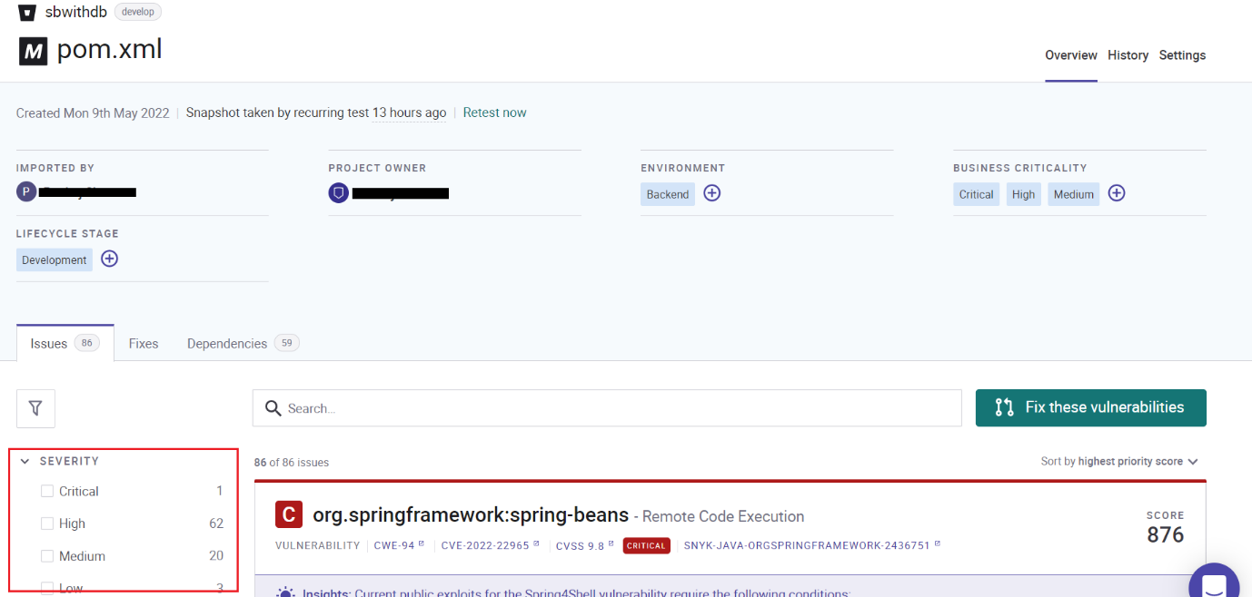Screen dimensions: 1252x597
Task: Click the 13 hours ago snapshot link
Action: pyautogui.click(x=409, y=113)
